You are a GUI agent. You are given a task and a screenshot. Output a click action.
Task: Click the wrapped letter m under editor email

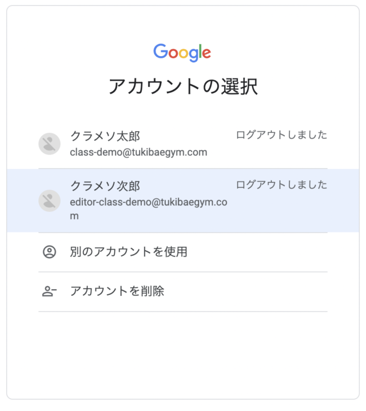[x=74, y=216]
